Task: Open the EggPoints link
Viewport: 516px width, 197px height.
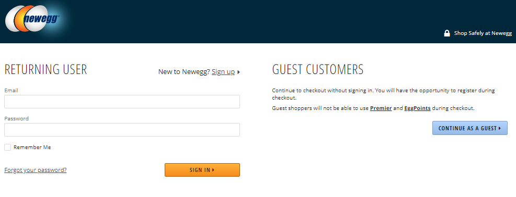Action: tap(417, 108)
